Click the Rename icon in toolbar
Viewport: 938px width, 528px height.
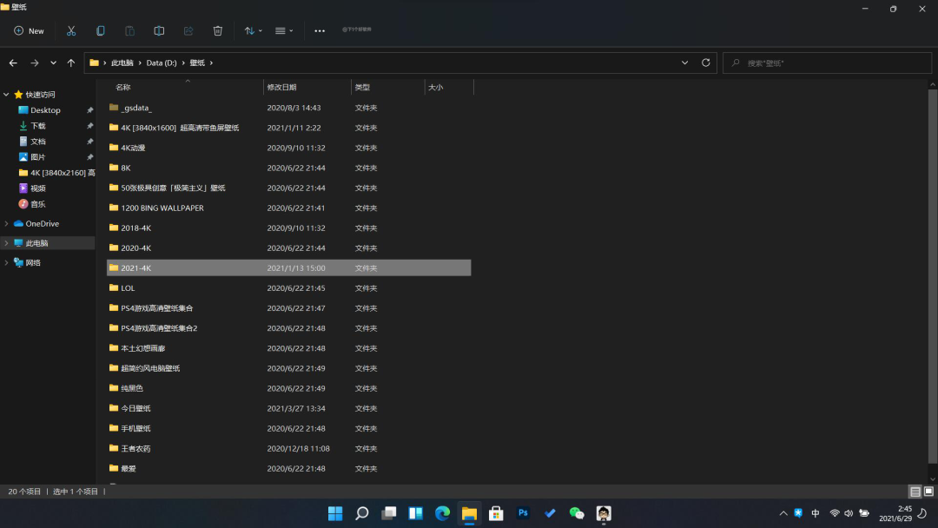click(x=159, y=30)
